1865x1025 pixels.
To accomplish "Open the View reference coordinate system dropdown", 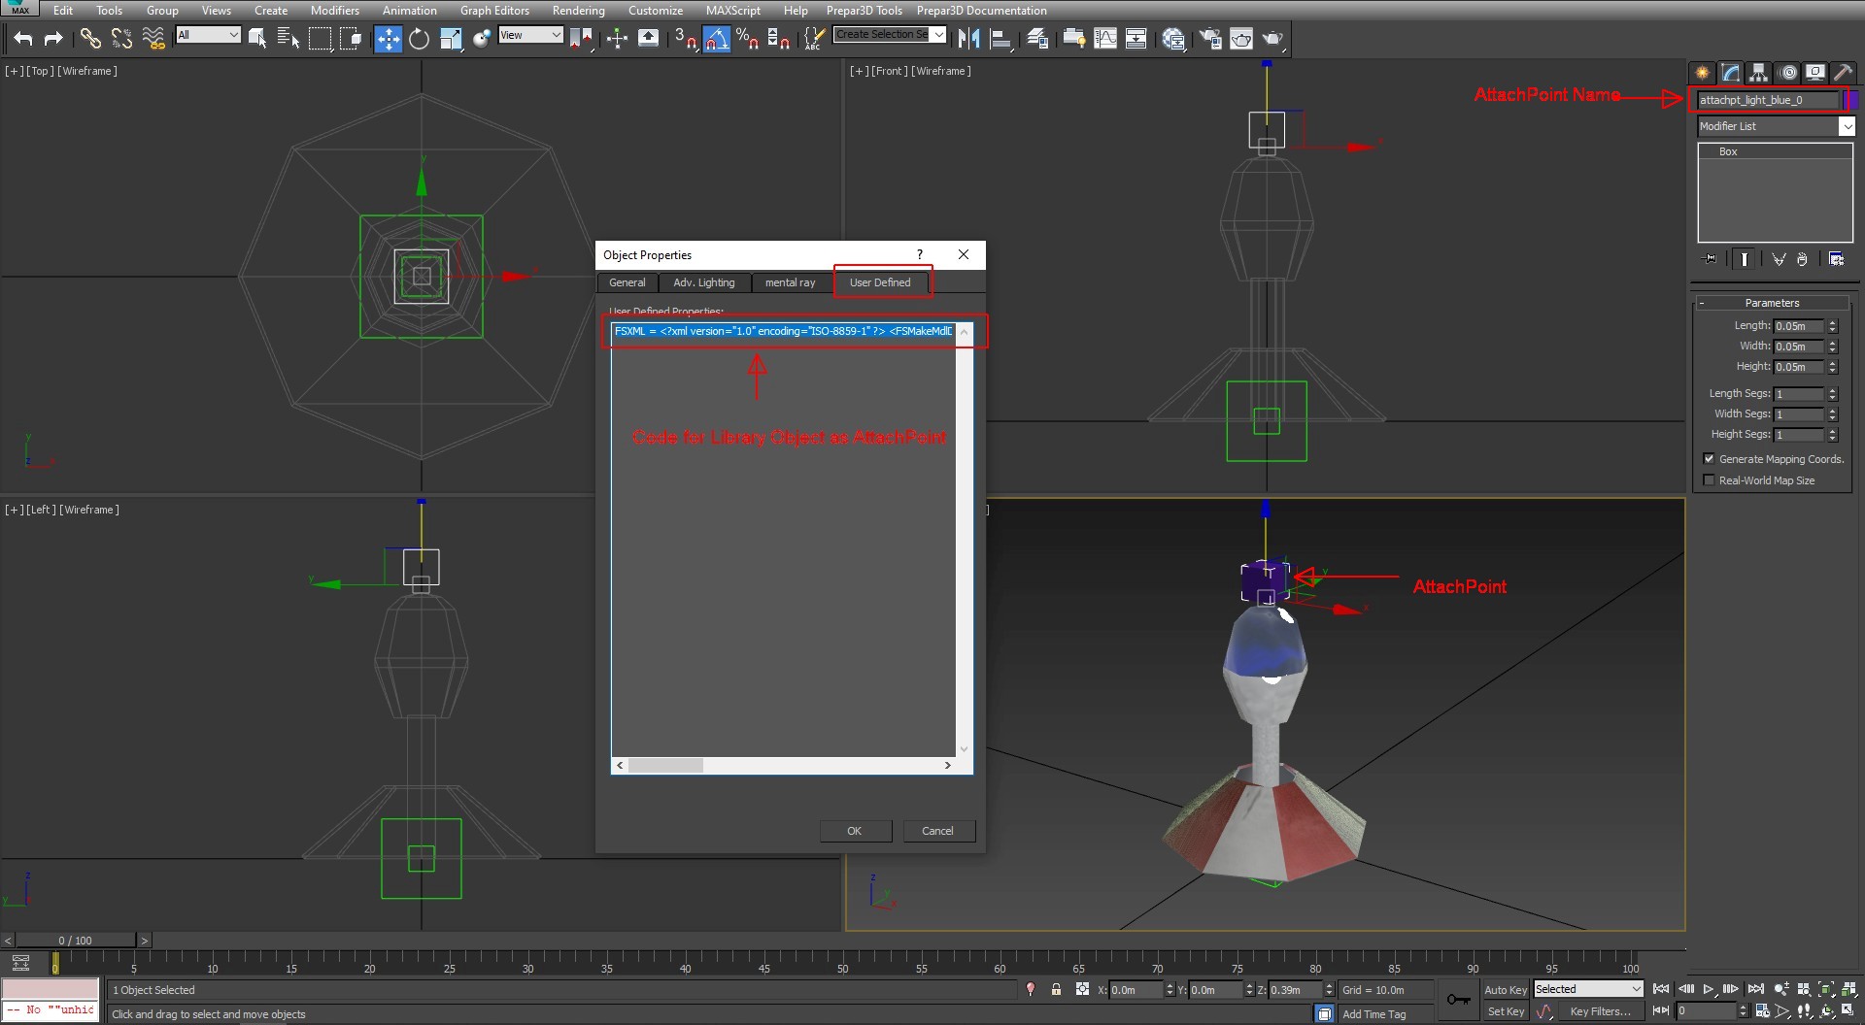I will point(556,34).
